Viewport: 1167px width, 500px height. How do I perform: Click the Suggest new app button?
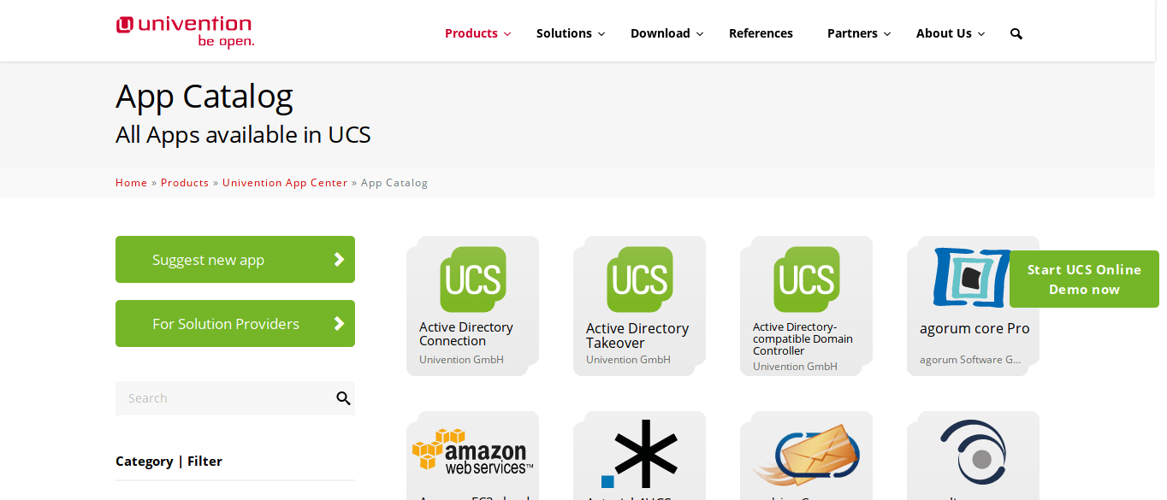[235, 260]
